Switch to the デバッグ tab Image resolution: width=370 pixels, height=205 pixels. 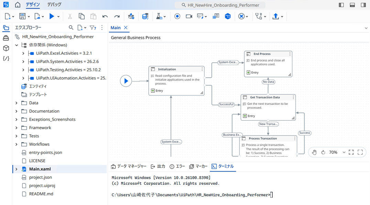pos(54,4)
